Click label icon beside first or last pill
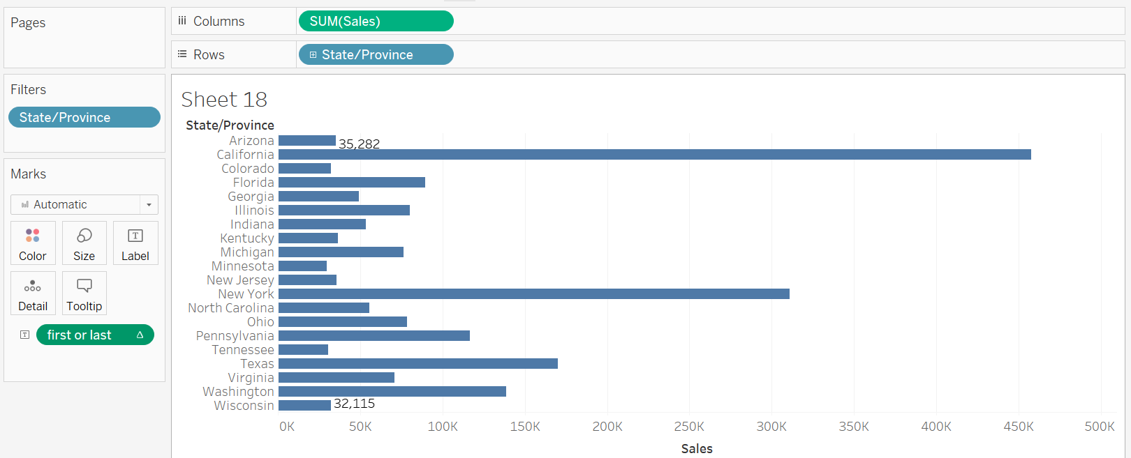This screenshot has width=1131, height=458. [x=24, y=335]
